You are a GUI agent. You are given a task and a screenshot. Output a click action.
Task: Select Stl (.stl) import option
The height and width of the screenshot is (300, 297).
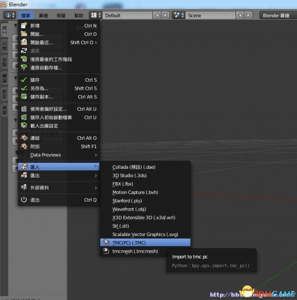(145, 226)
